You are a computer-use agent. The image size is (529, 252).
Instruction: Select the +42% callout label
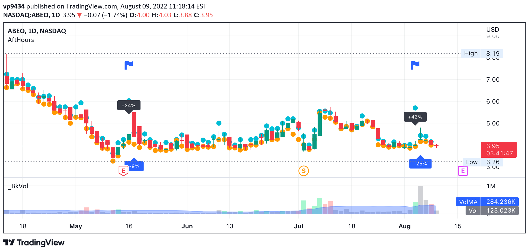[415, 117]
